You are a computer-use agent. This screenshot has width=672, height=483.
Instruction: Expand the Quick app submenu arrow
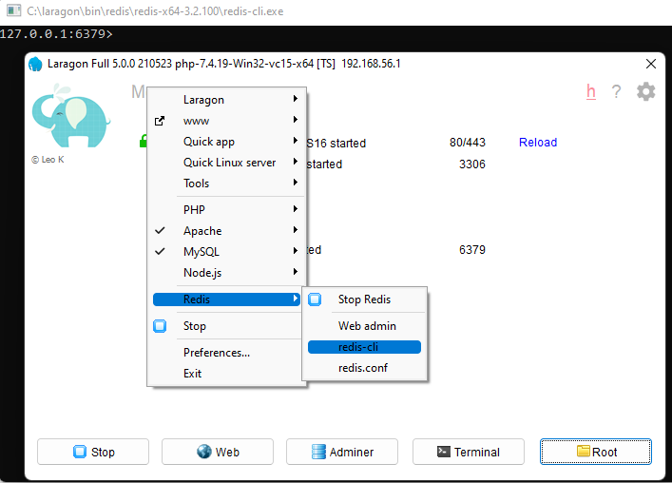point(296,140)
